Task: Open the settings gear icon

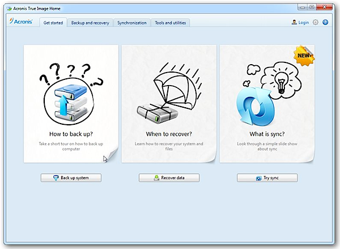Action: coord(316,22)
